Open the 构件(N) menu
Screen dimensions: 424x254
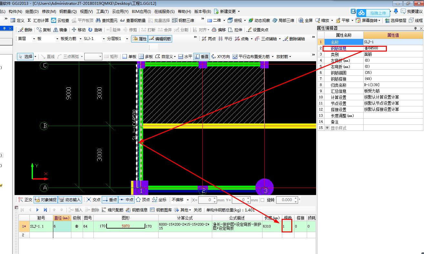coord(16,12)
